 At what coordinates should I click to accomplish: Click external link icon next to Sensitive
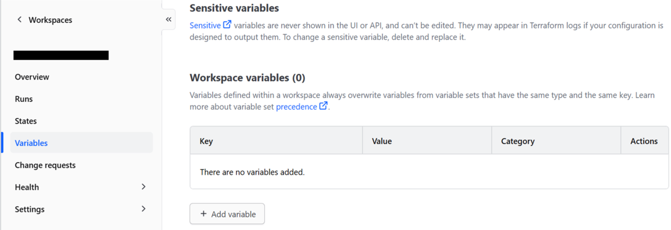coord(227,25)
